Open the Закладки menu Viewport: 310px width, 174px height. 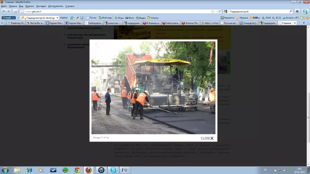[x=41, y=6]
